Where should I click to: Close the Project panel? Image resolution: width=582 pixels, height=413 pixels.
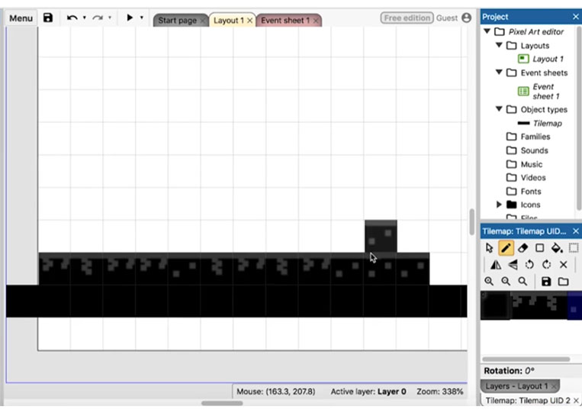(575, 17)
